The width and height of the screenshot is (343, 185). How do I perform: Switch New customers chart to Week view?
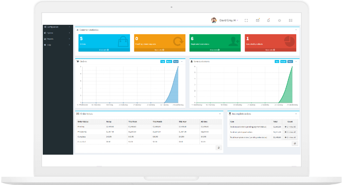[x=290, y=61]
